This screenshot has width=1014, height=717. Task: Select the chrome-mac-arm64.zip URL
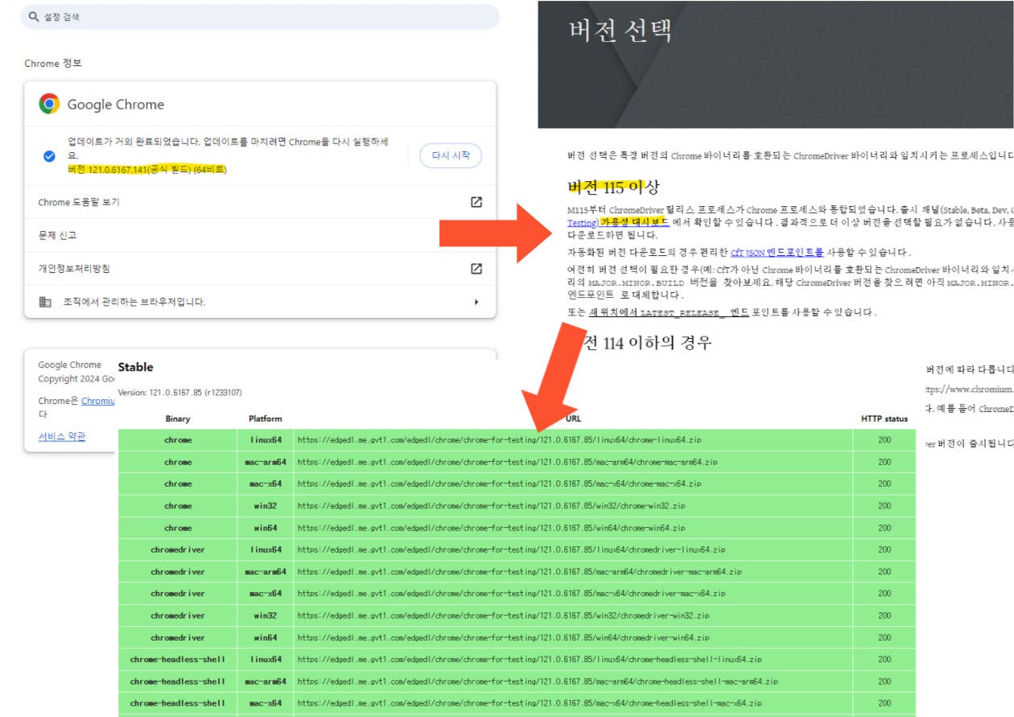(507, 462)
